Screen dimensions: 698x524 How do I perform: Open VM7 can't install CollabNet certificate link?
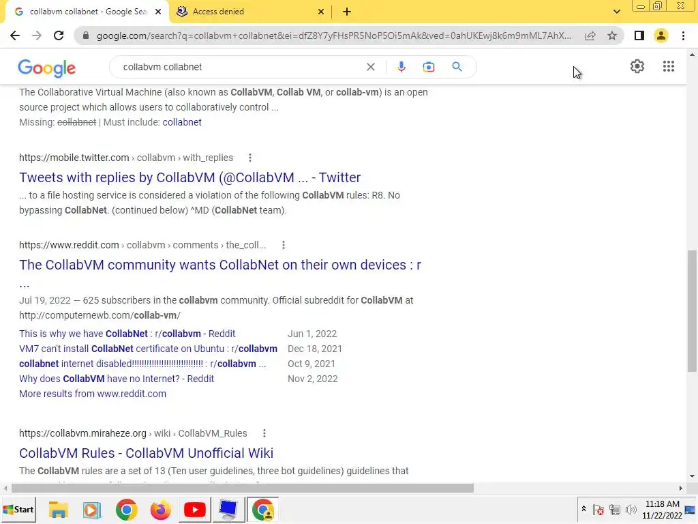point(148,349)
